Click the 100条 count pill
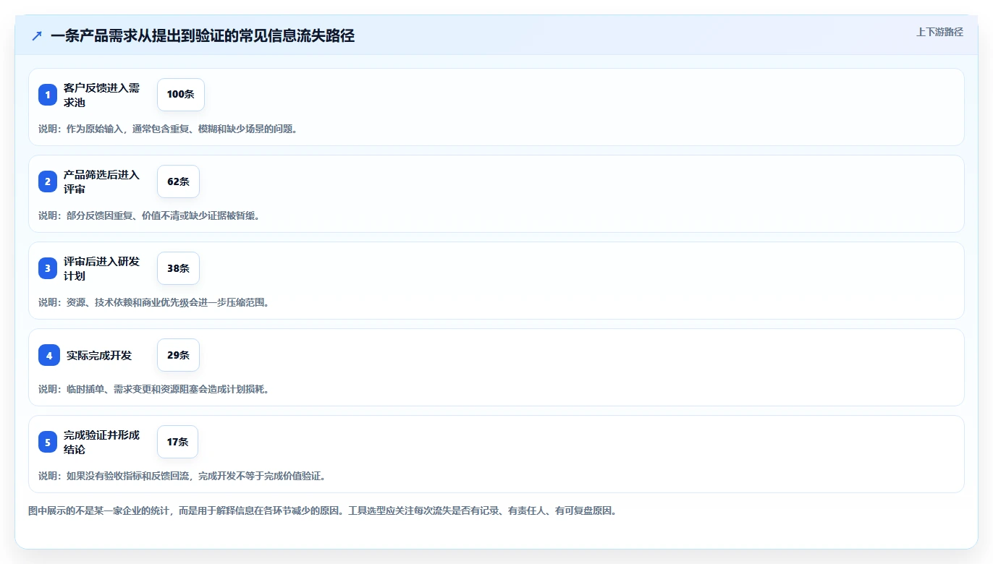Viewport: 993px width, 564px height. pos(181,95)
